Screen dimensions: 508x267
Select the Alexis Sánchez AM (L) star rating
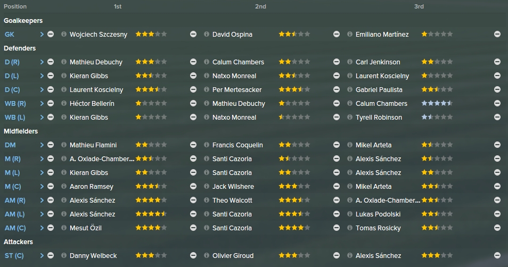coord(151,214)
